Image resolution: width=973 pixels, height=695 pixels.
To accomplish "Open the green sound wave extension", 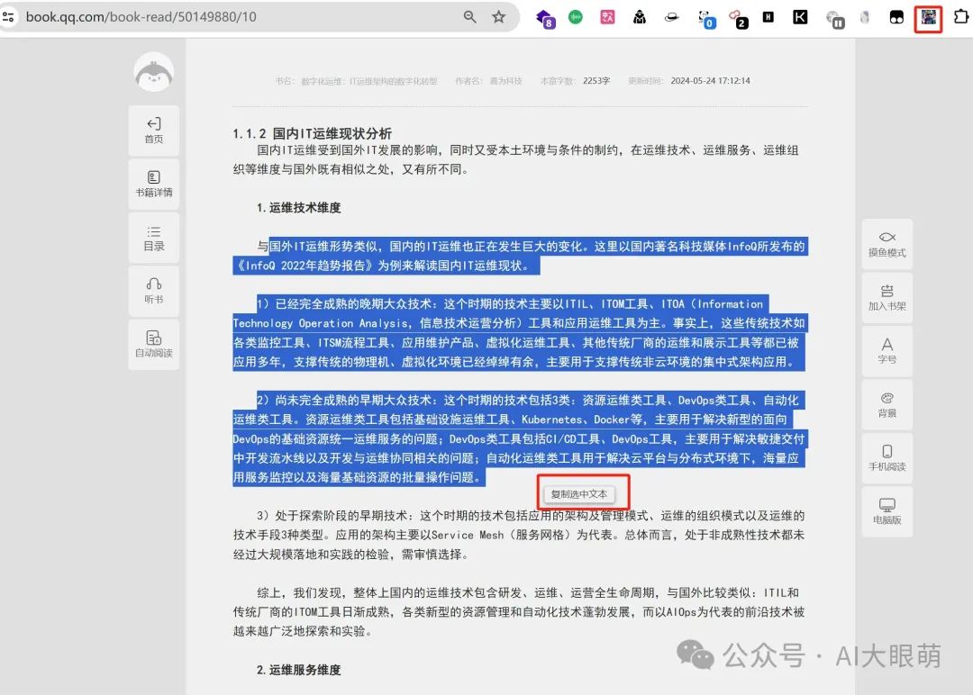I will pos(575,17).
